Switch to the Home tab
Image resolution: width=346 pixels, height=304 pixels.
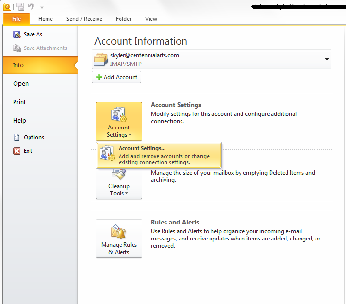45,19
